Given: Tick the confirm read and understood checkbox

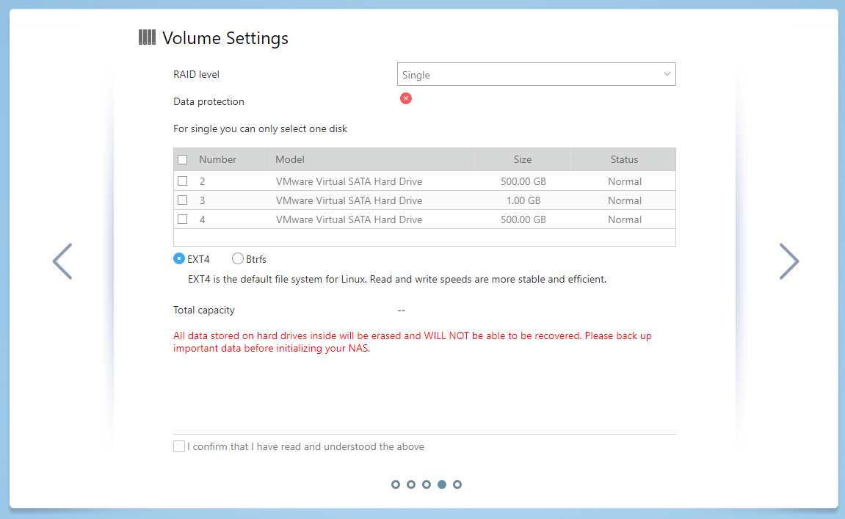Looking at the screenshot, I should [x=179, y=446].
